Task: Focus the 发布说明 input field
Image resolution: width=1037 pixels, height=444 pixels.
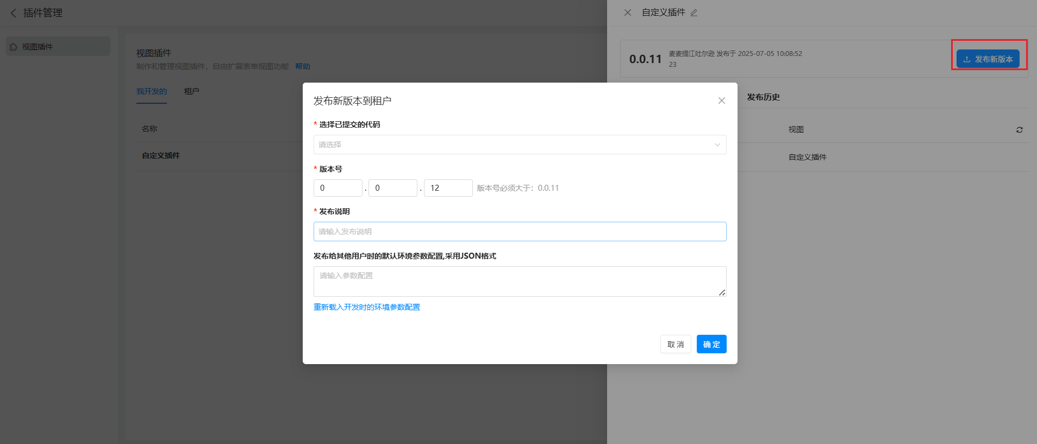Action: click(x=519, y=232)
